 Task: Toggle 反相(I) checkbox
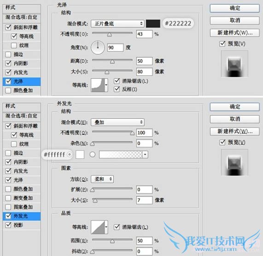tap(117, 89)
